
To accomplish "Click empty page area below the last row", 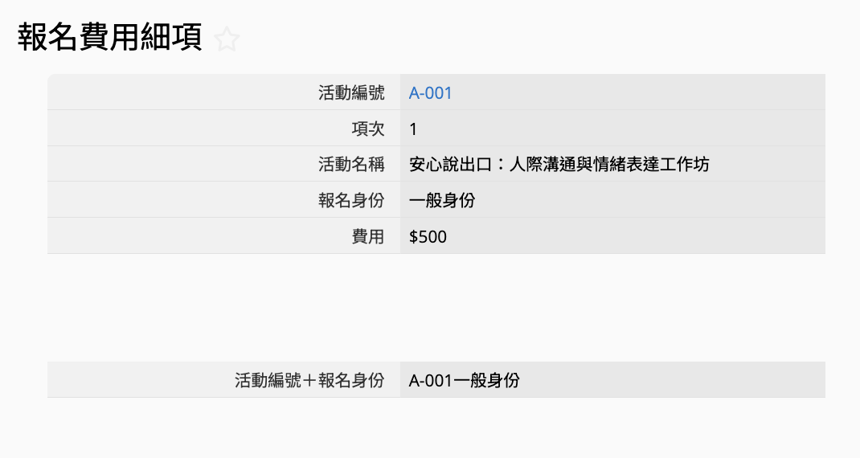I will point(434,428).
